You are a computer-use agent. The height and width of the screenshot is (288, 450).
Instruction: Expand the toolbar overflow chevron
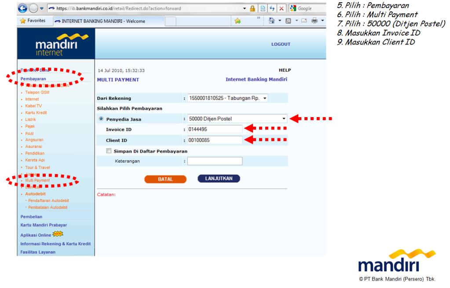coord(258,18)
